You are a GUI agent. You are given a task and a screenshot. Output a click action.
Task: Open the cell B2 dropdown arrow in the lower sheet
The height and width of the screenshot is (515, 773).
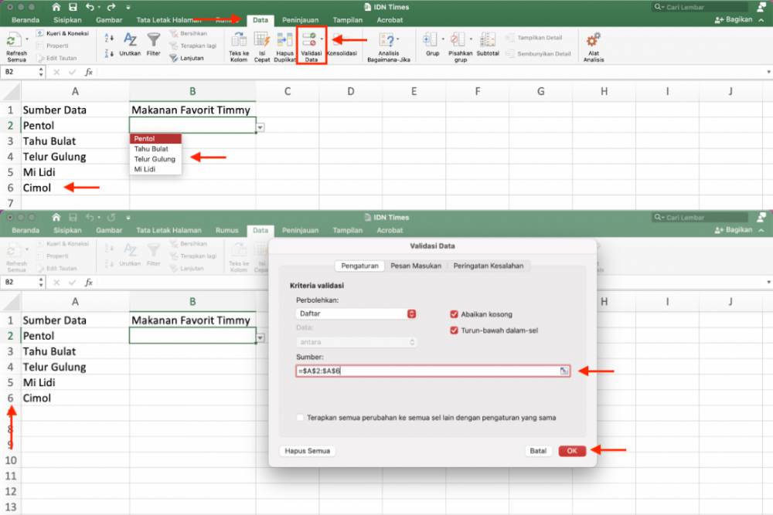pyautogui.click(x=261, y=337)
